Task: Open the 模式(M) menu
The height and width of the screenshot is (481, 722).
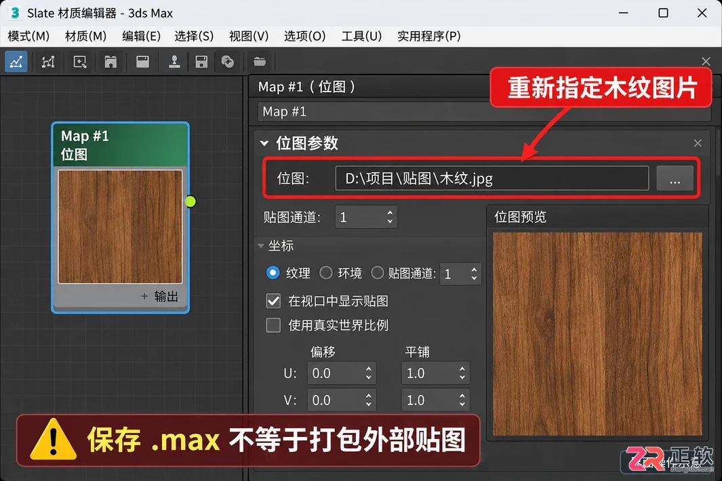Action: tap(28, 36)
